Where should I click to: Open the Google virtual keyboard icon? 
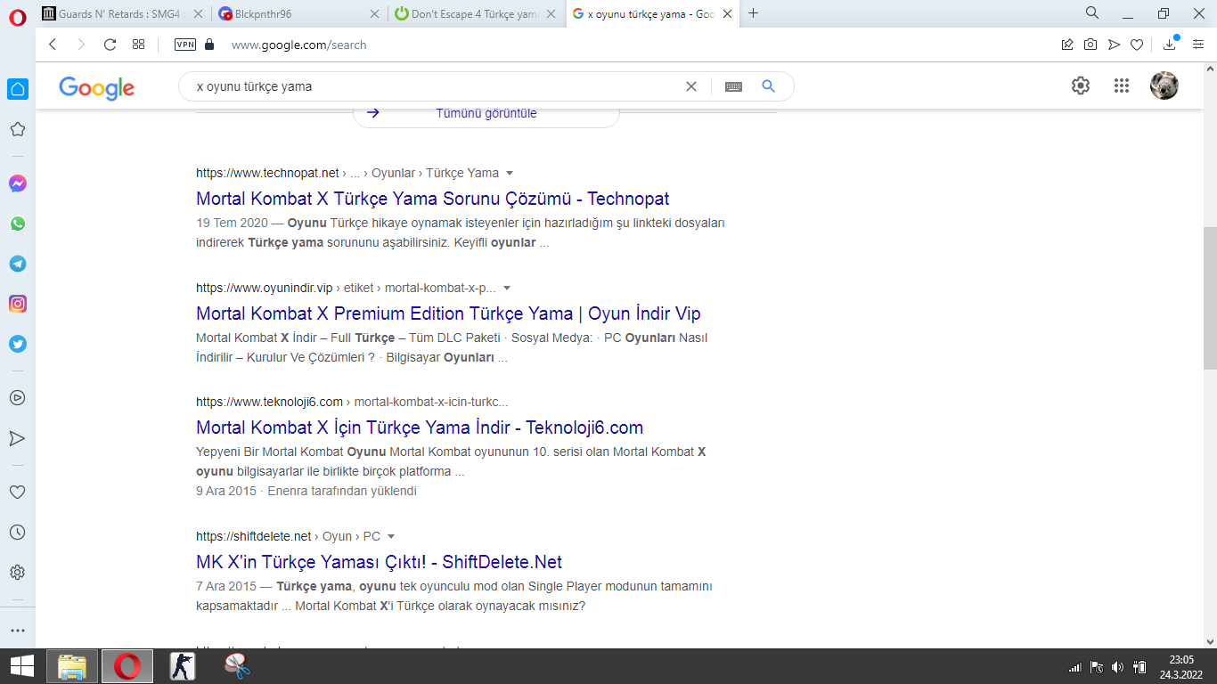733,86
